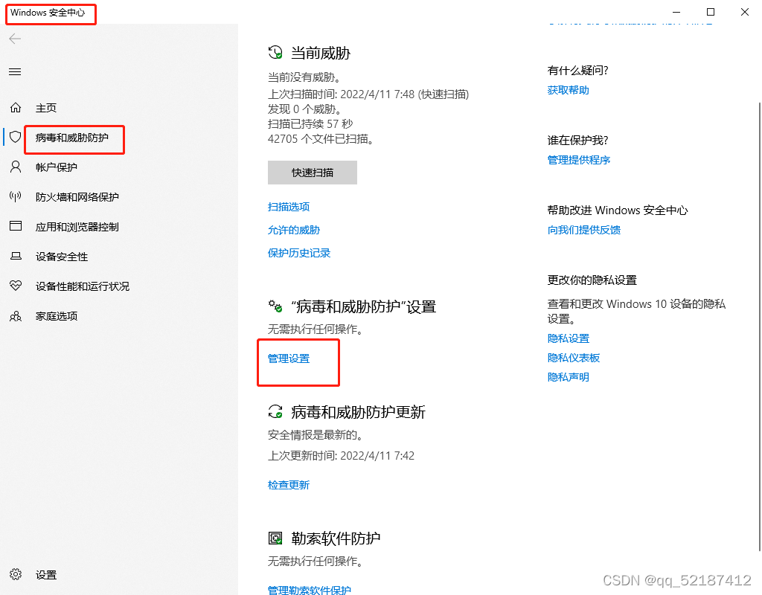This screenshot has height=595, width=762.
Task: Open 设备性能和运行状况
Action: 83,286
